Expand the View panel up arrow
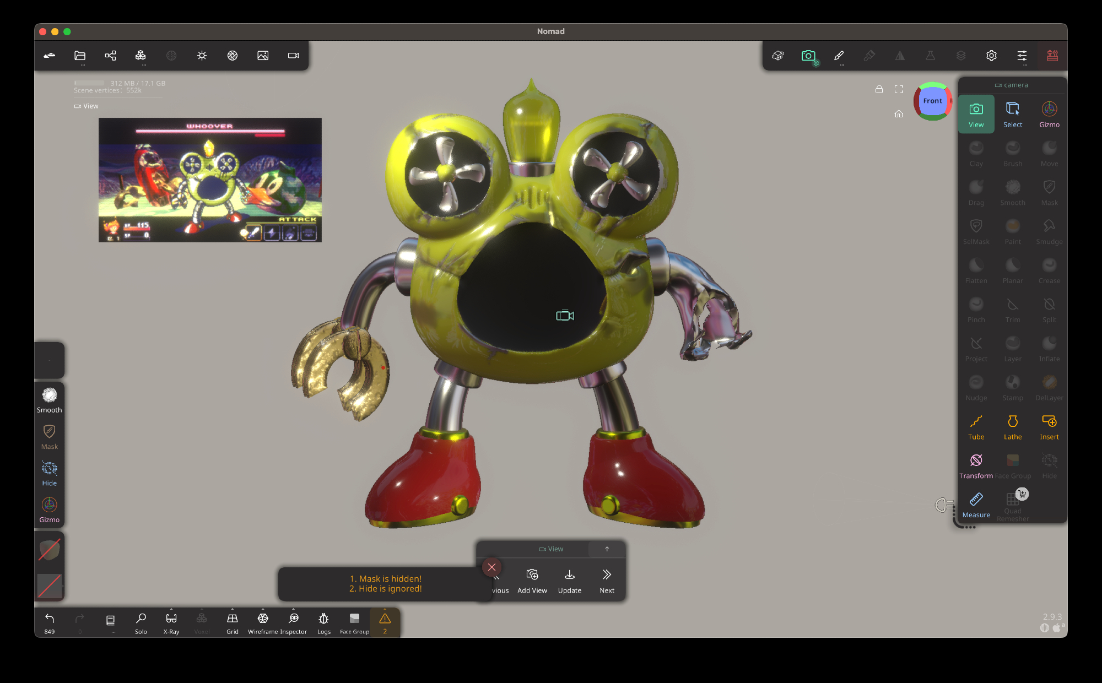Image resolution: width=1102 pixels, height=683 pixels. (607, 549)
